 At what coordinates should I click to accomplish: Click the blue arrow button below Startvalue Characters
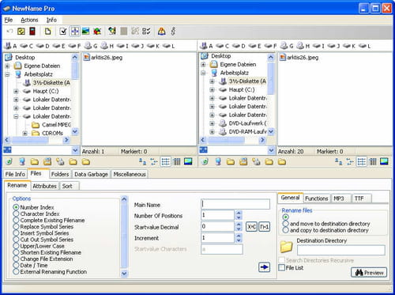pos(264,267)
